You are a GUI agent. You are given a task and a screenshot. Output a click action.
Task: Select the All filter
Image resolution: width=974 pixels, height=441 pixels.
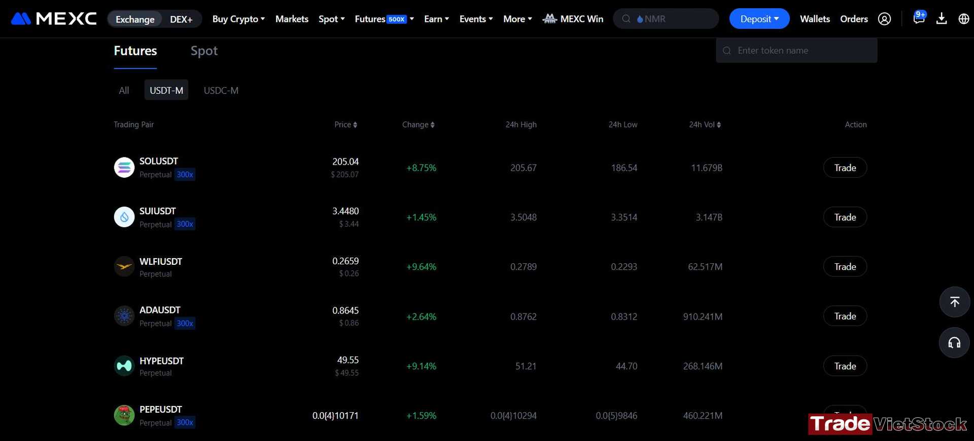(124, 90)
